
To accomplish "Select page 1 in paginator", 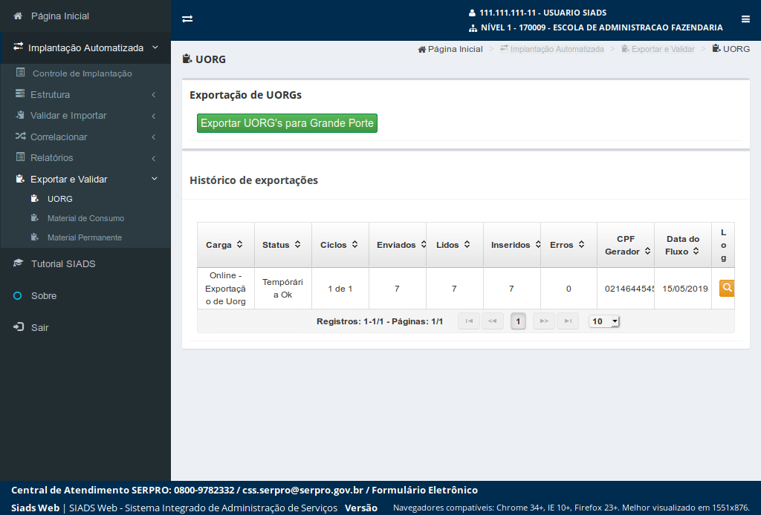I will [518, 321].
